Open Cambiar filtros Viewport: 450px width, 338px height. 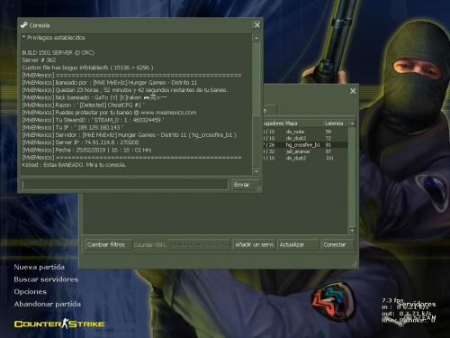(x=108, y=244)
